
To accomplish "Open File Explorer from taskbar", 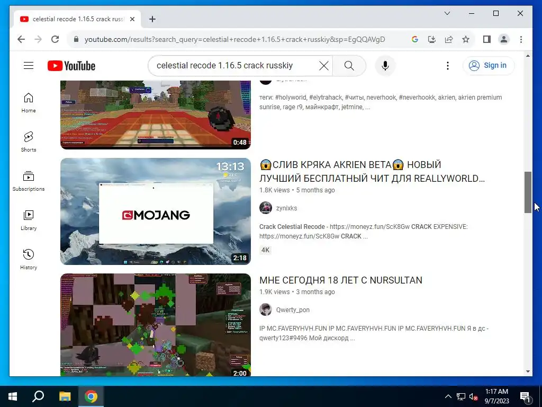I will click(65, 396).
